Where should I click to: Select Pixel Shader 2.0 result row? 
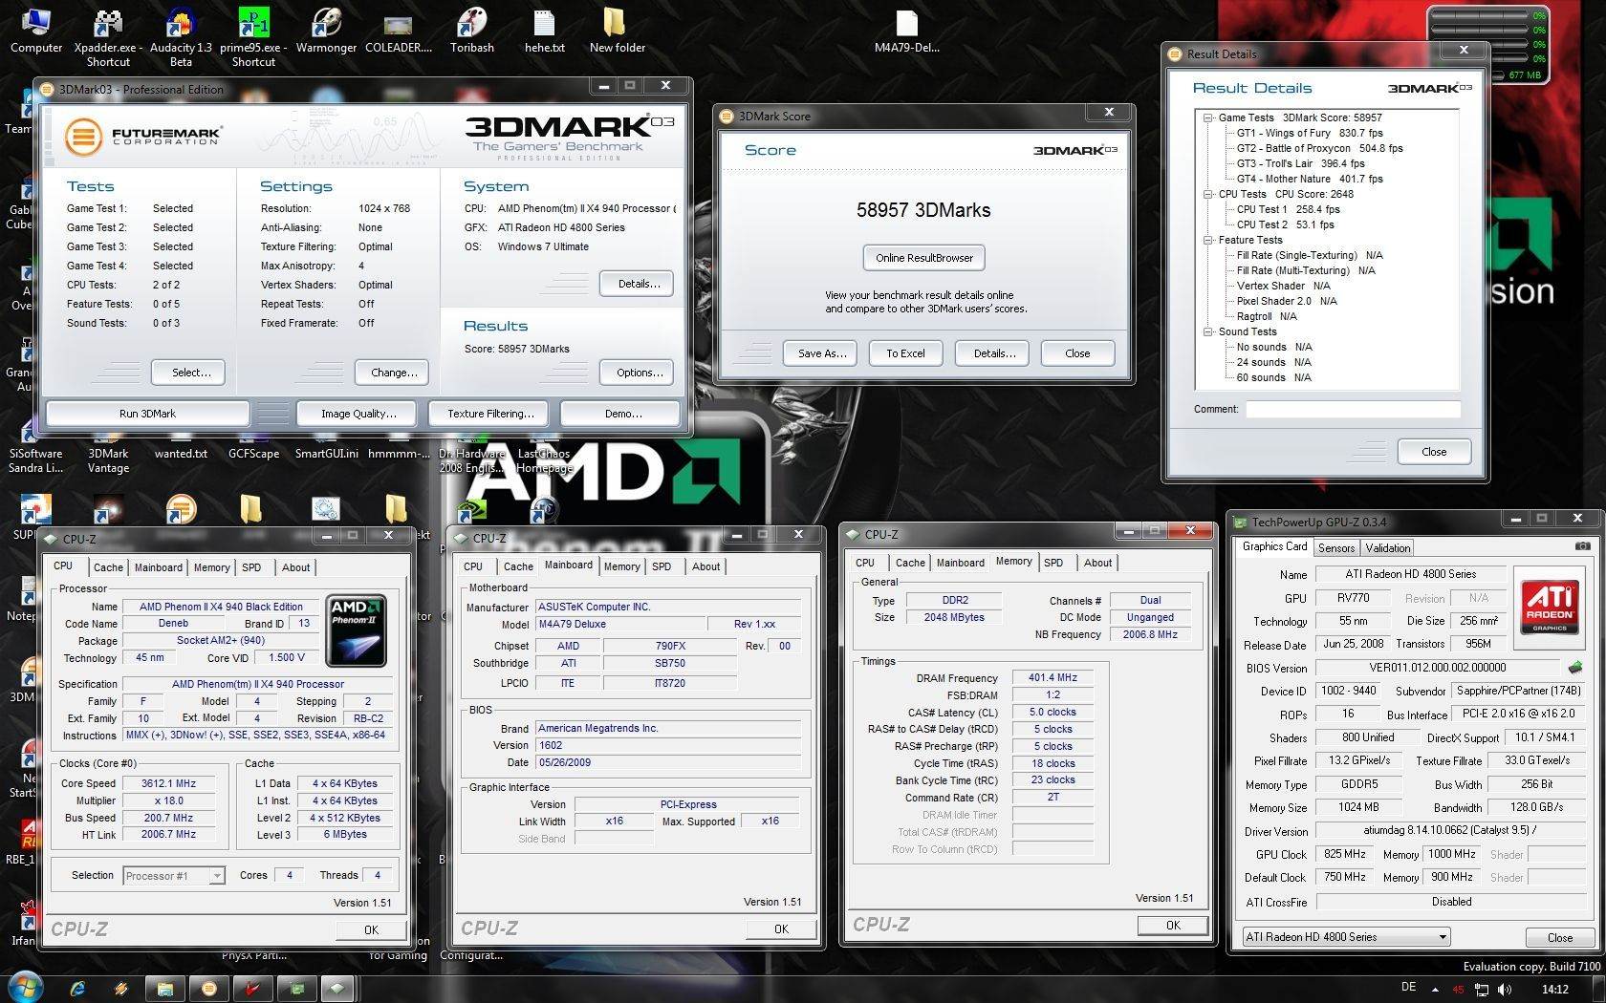coord(1287,301)
